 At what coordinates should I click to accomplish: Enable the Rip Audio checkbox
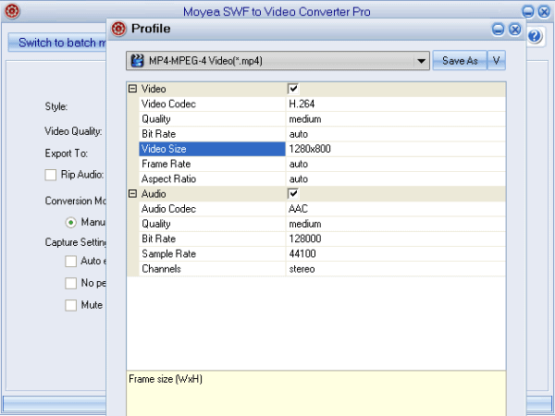[50, 175]
